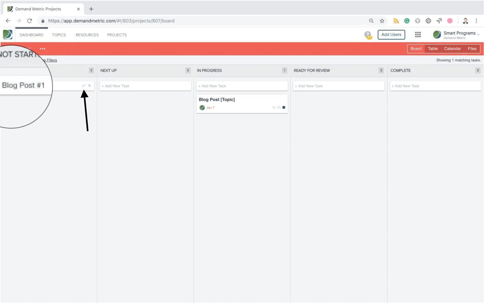Open a new browser tab
The image size is (485, 304).
click(x=91, y=9)
